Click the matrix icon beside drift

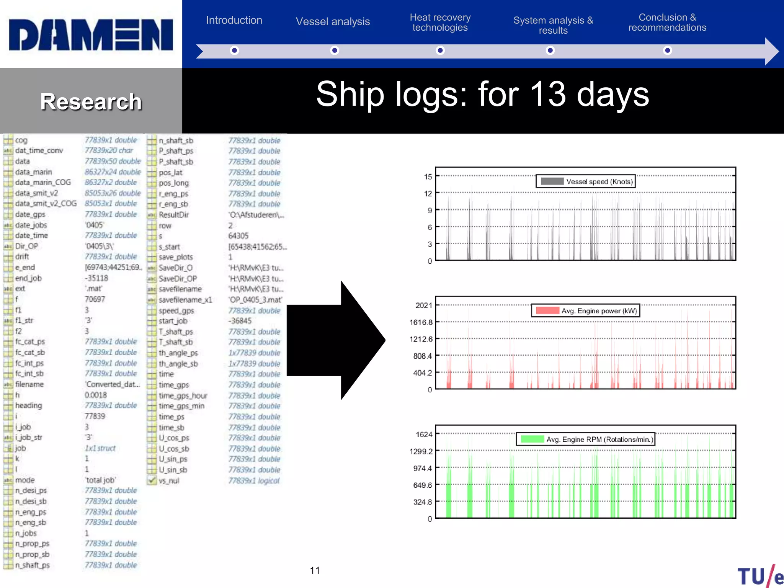pyautogui.click(x=8, y=256)
